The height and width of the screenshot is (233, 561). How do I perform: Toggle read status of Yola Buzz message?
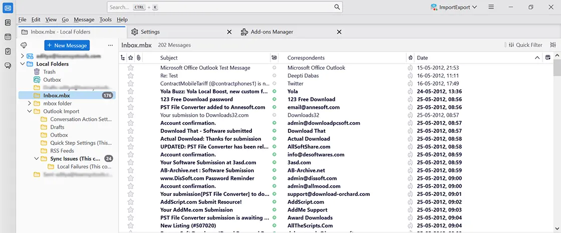[x=274, y=91]
